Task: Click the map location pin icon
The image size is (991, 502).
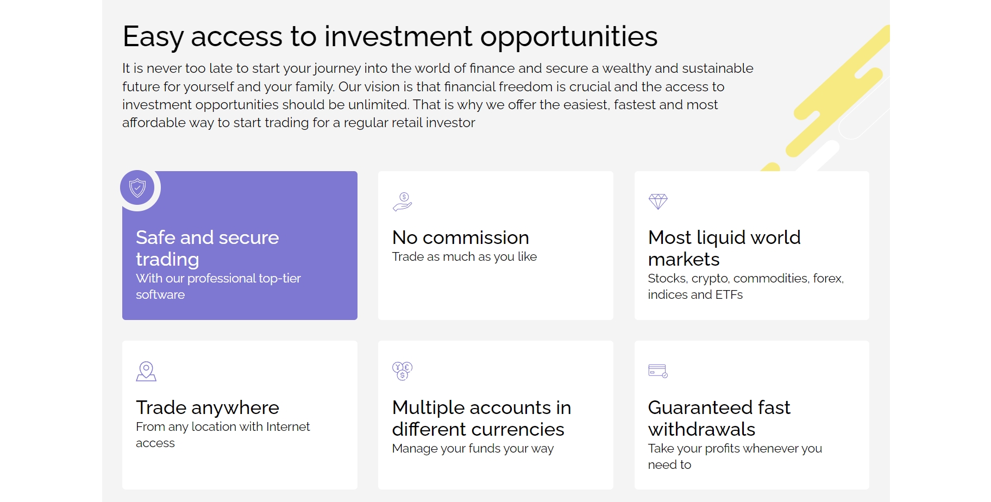Action: 146,372
